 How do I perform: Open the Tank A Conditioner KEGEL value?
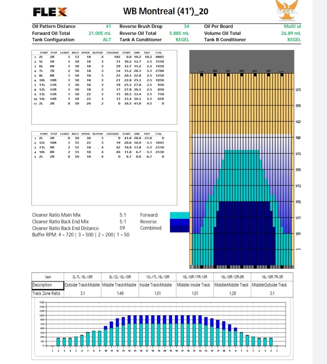tap(182, 40)
